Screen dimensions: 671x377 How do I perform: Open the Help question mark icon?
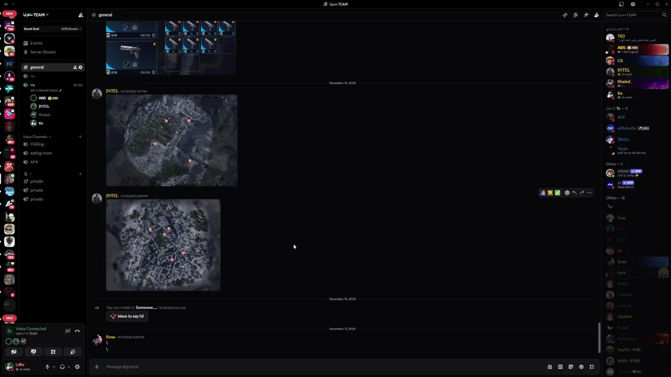coord(633,4)
